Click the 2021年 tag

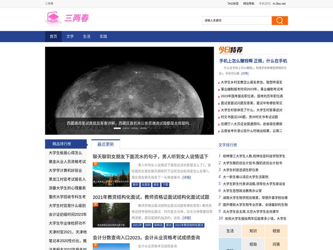point(137,225)
